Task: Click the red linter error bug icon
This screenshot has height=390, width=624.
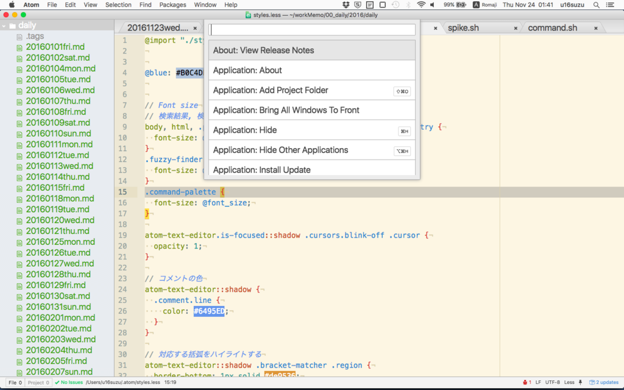Action: [x=525, y=383]
